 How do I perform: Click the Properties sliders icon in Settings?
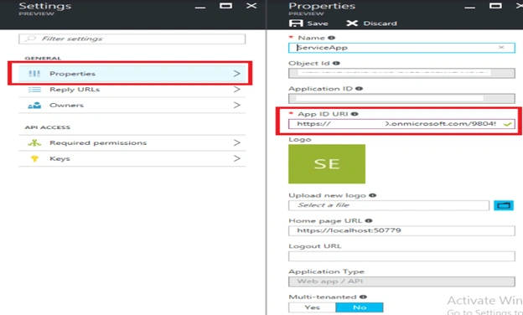click(x=34, y=74)
